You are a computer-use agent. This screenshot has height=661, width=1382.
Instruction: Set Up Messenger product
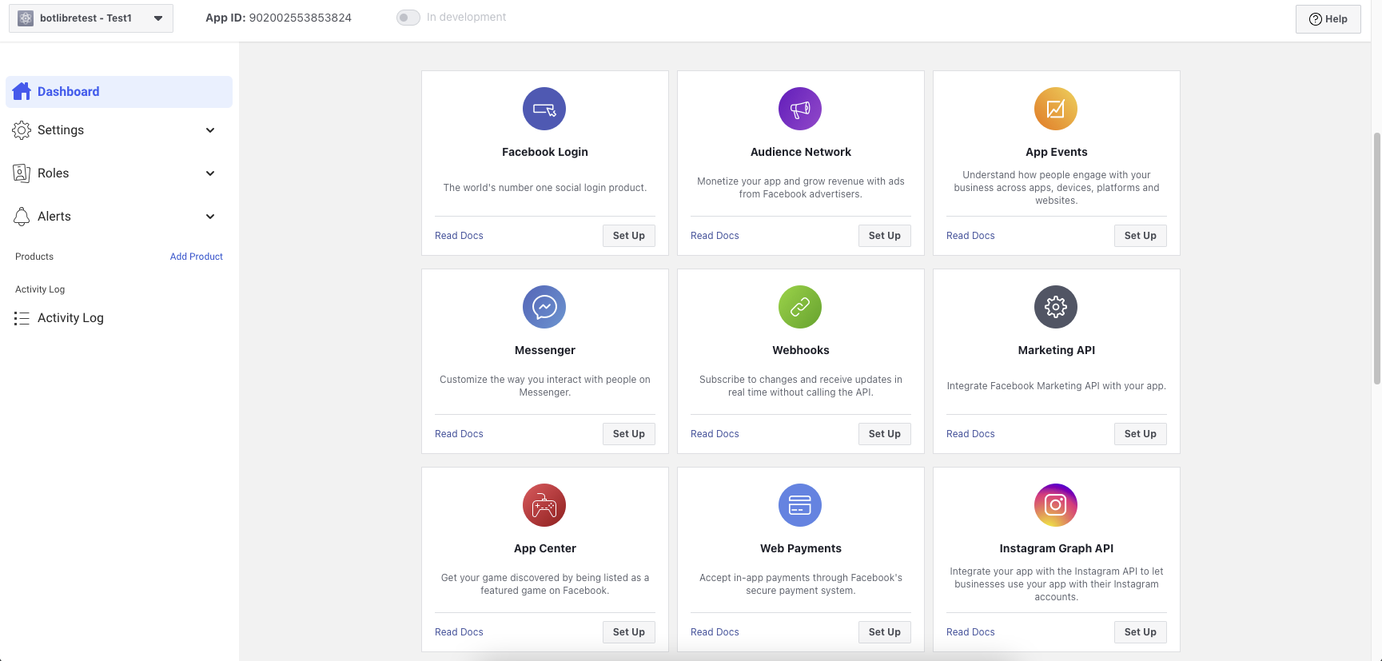(629, 434)
